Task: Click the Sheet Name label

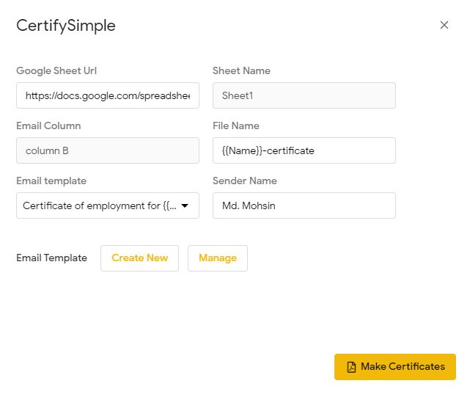Action: [241, 71]
